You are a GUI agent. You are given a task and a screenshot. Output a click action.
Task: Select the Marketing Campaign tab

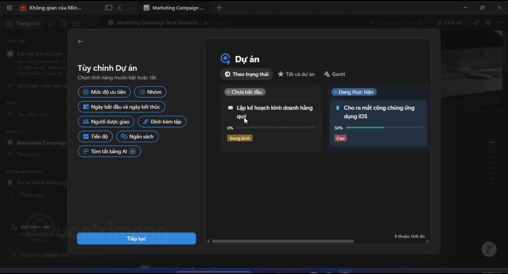174,8
